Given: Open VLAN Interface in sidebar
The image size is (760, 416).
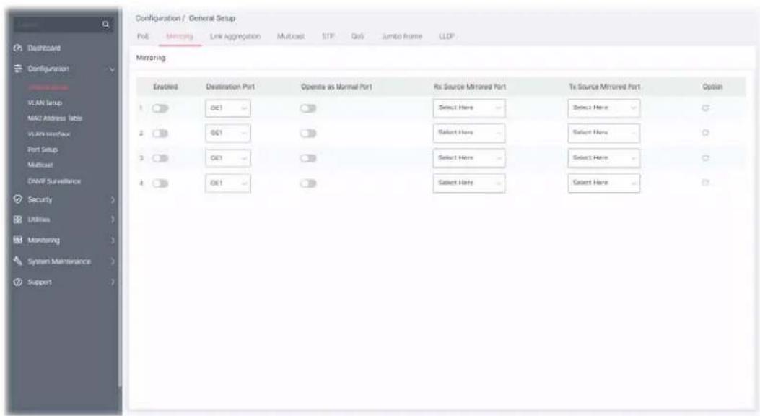Looking at the screenshot, I should (49, 134).
